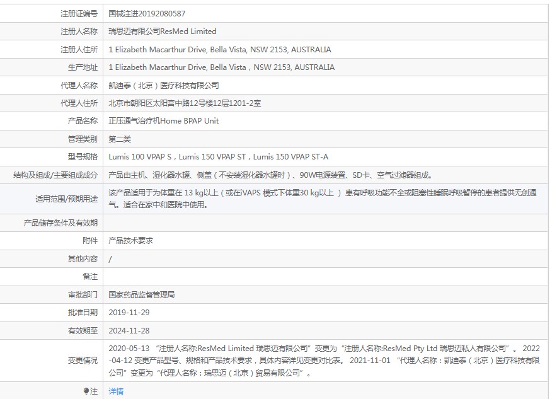Viewport: 557px width, 399px height.
Task: Click the 审批部门 label
Action: click(x=83, y=294)
